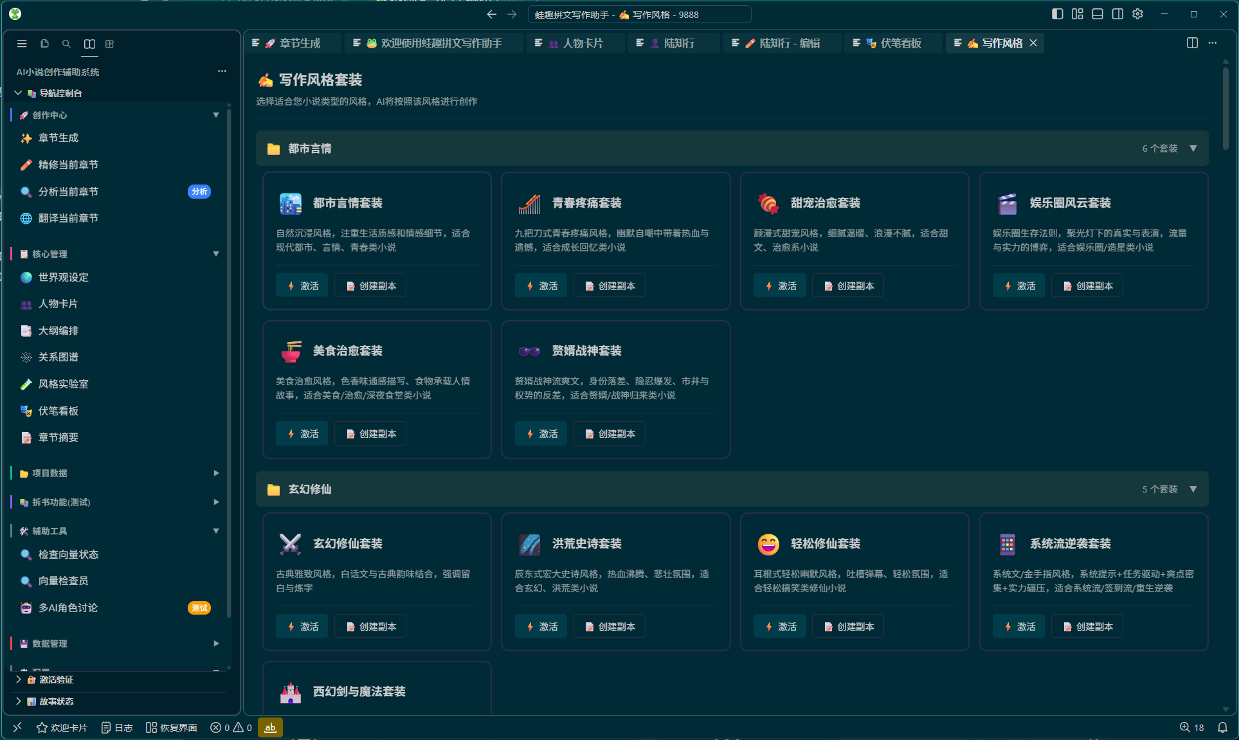
Task: Activate the 甜宠治愈套装 style
Action: (x=780, y=286)
